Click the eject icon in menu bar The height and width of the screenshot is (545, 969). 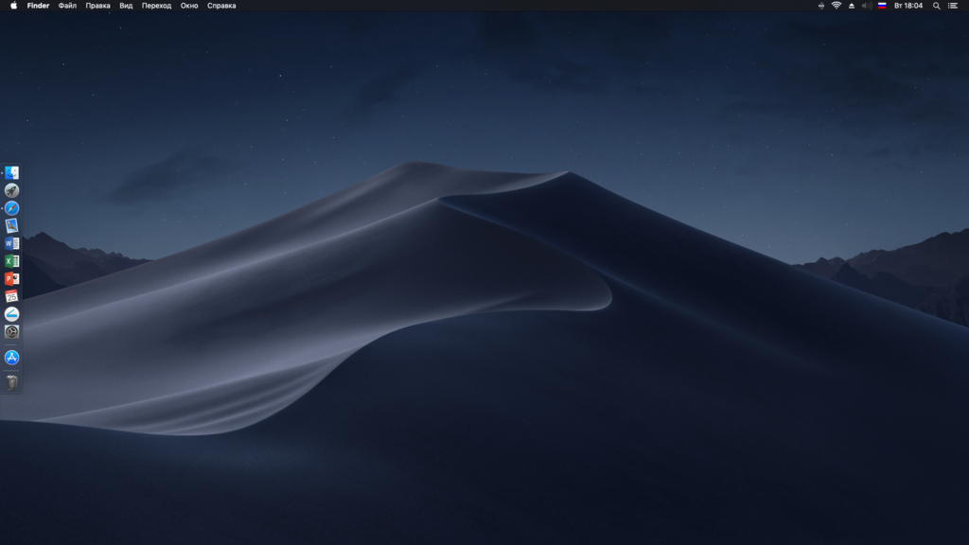pyautogui.click(x=852, y=6)
